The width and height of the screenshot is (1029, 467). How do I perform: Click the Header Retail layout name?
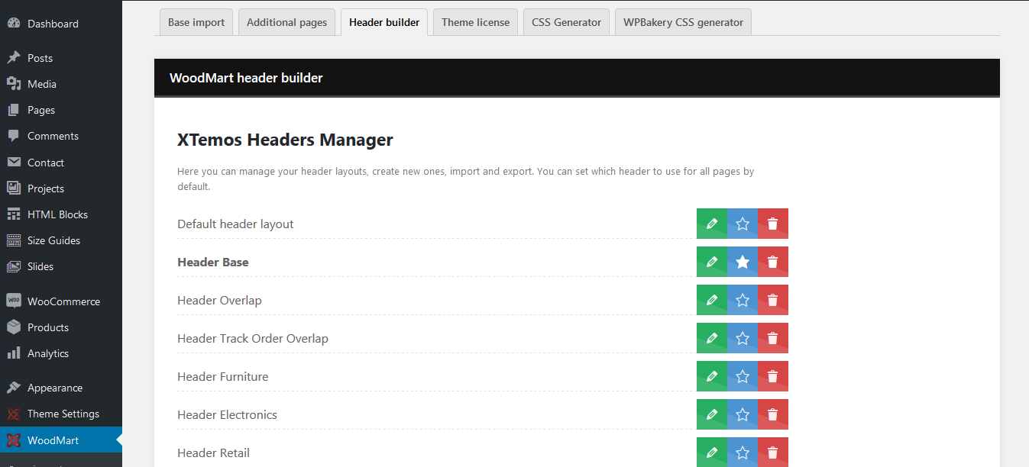point(213,453)
